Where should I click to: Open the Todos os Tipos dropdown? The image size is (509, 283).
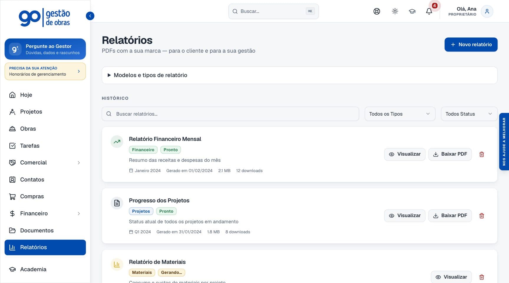[x=400, y=114]
